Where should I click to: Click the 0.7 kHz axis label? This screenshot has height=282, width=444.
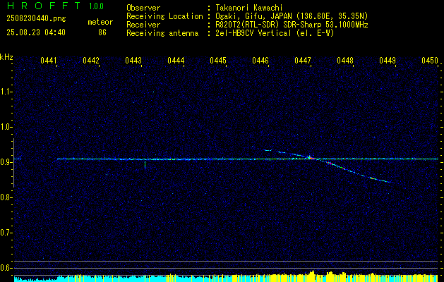point(6,233)
